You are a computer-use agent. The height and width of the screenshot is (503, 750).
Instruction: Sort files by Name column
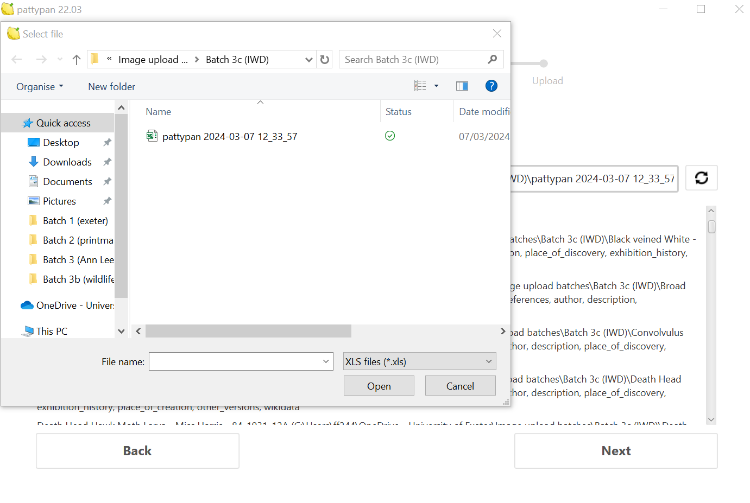point(159,112)
